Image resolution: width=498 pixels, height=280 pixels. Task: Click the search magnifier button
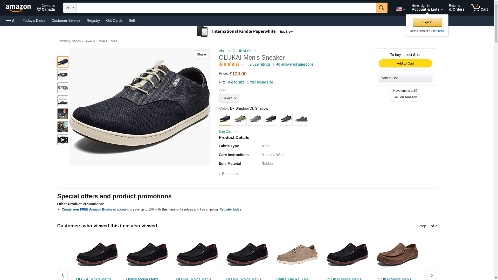click(381, 8)
